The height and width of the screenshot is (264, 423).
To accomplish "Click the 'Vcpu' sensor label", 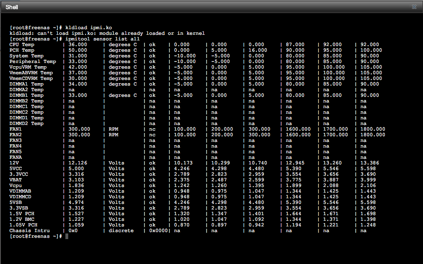I will (16, 186).
